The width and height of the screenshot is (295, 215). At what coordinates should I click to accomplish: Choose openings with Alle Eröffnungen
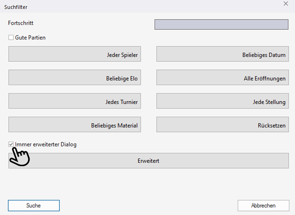pos(222,78)
